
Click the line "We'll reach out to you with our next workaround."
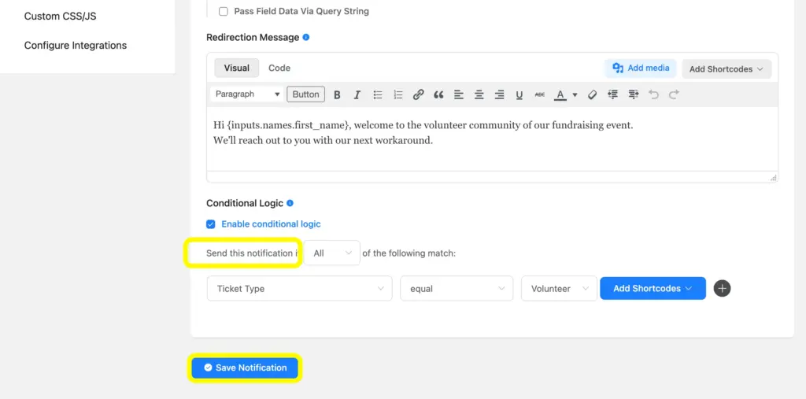click(x=324, y=141)
